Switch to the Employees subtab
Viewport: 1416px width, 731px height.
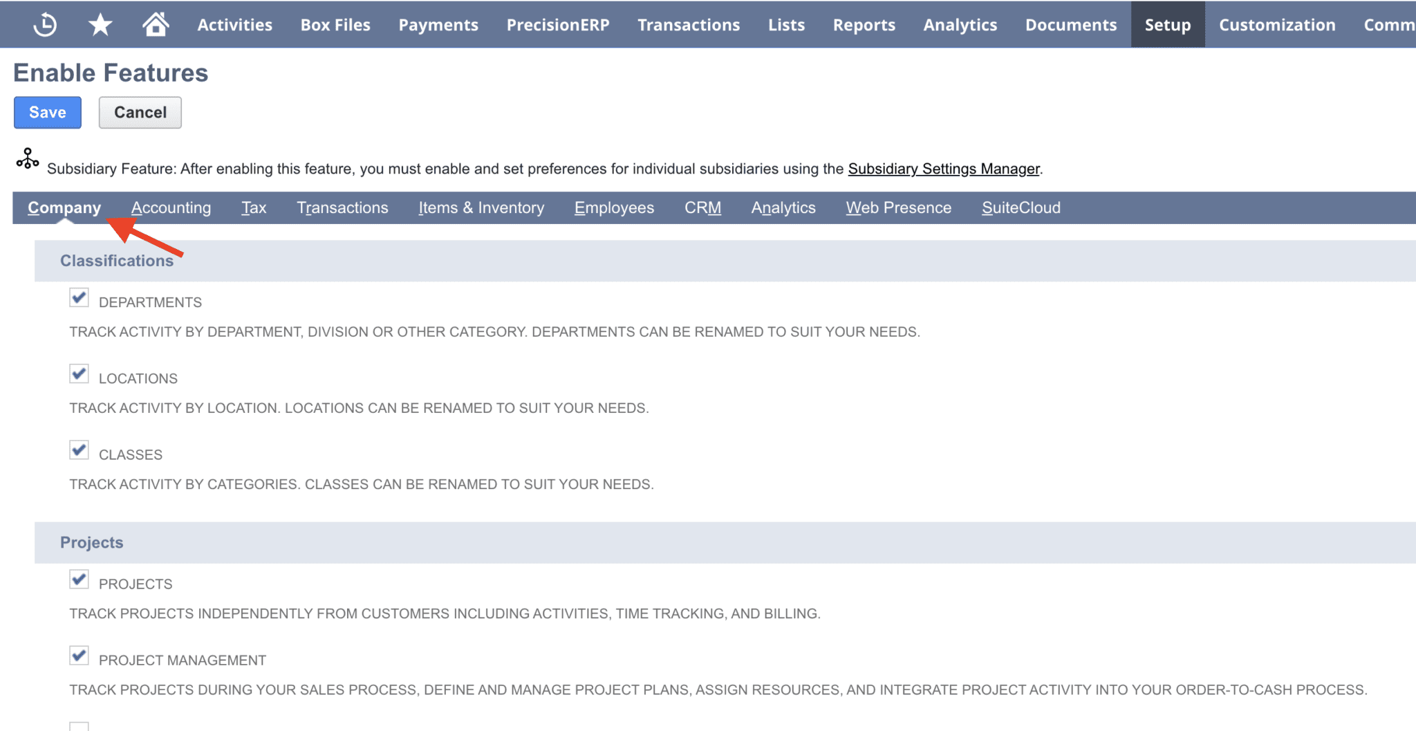click(x=614, y=207)
